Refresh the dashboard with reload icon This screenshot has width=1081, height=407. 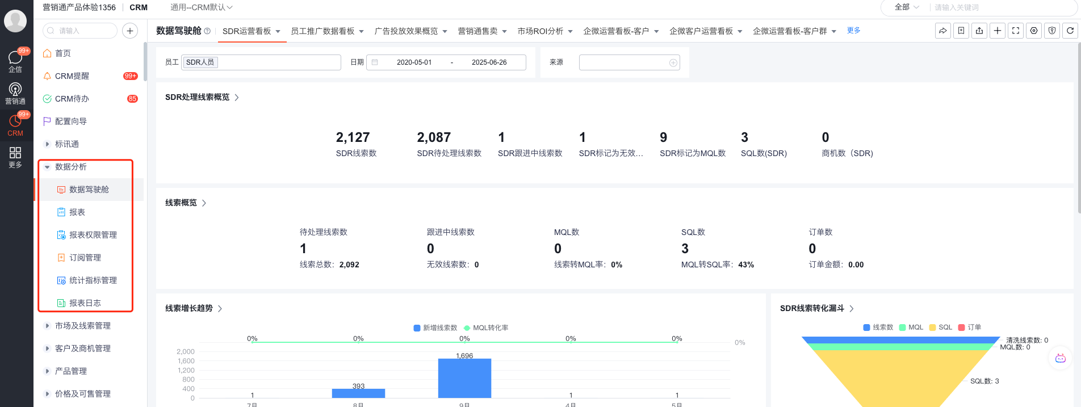pyautogui.click(x=1070, y=31)
